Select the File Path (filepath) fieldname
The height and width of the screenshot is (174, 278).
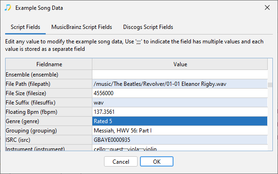point(49,84)
